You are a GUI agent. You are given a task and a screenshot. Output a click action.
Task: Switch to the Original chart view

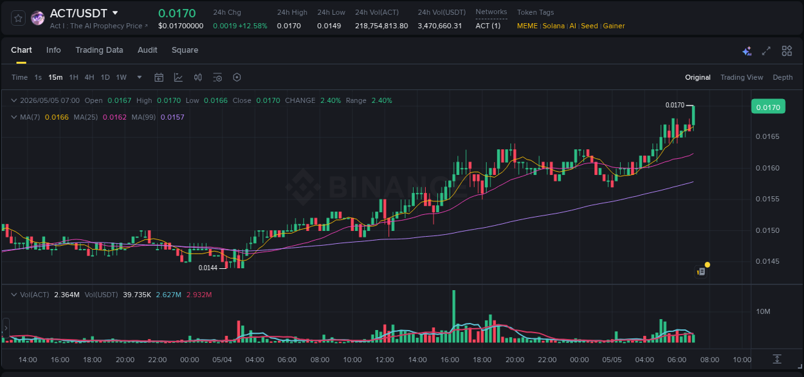tap(698, 77)
